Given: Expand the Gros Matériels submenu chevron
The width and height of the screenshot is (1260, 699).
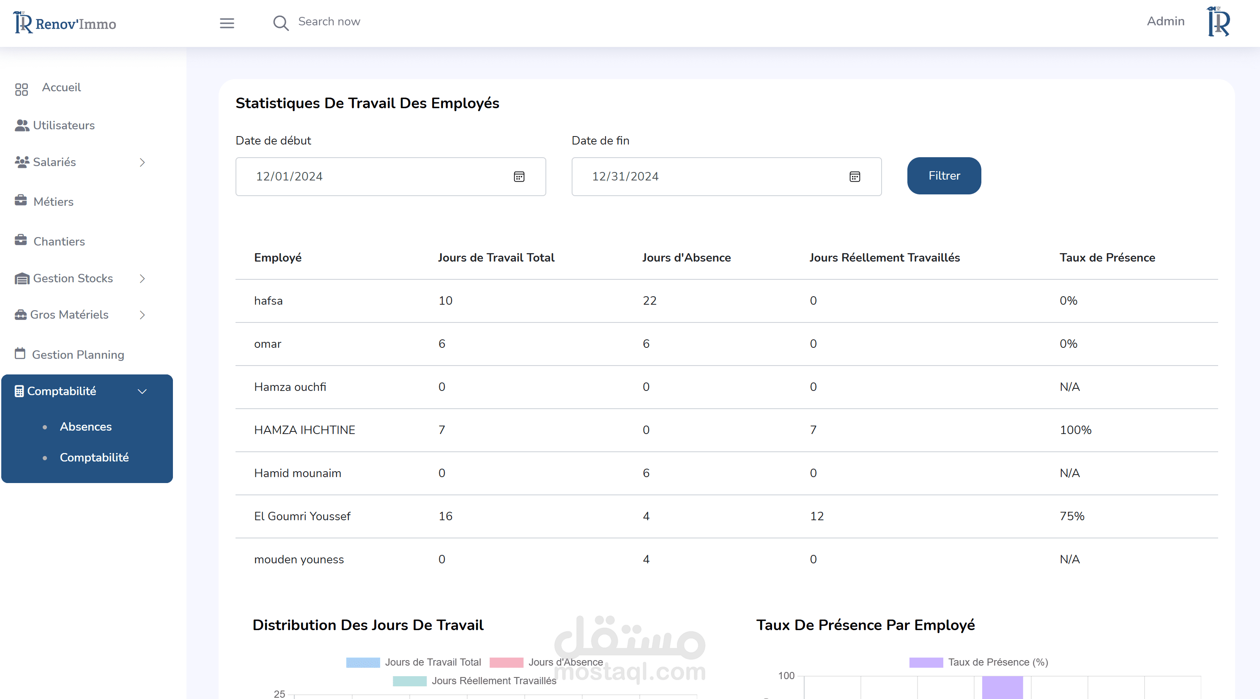Looking at the screenshot, I should pyautogui.click(x=142, y=315).
